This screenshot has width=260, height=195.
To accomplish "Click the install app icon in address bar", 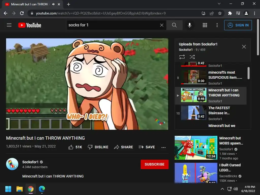I will [203, 13].
